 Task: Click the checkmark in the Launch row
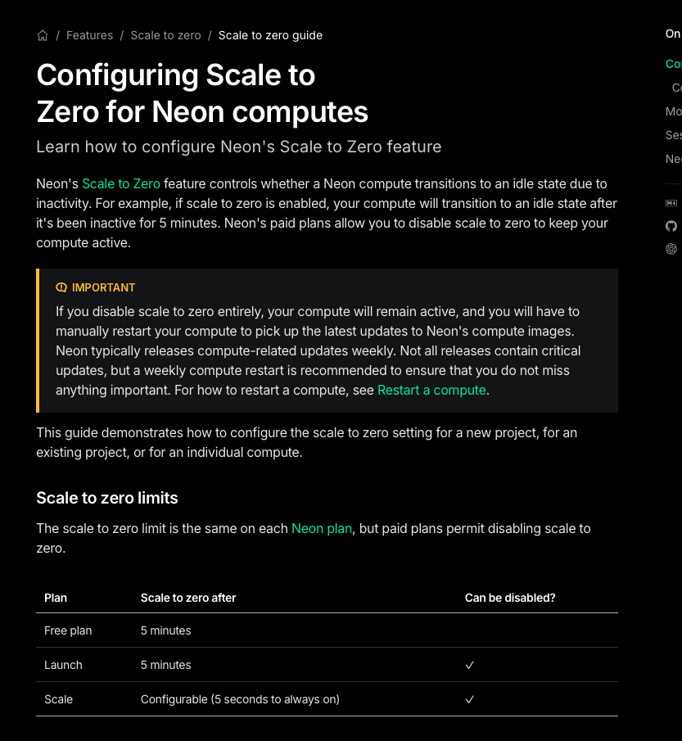[x=469, y=666]
